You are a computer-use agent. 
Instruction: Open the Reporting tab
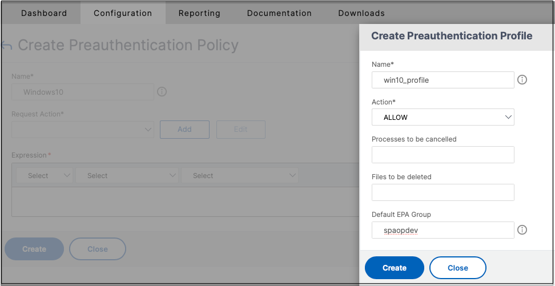tap(199, 13)
